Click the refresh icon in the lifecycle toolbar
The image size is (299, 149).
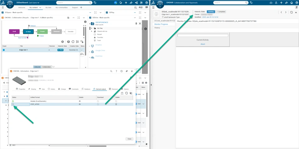(73, 42)
